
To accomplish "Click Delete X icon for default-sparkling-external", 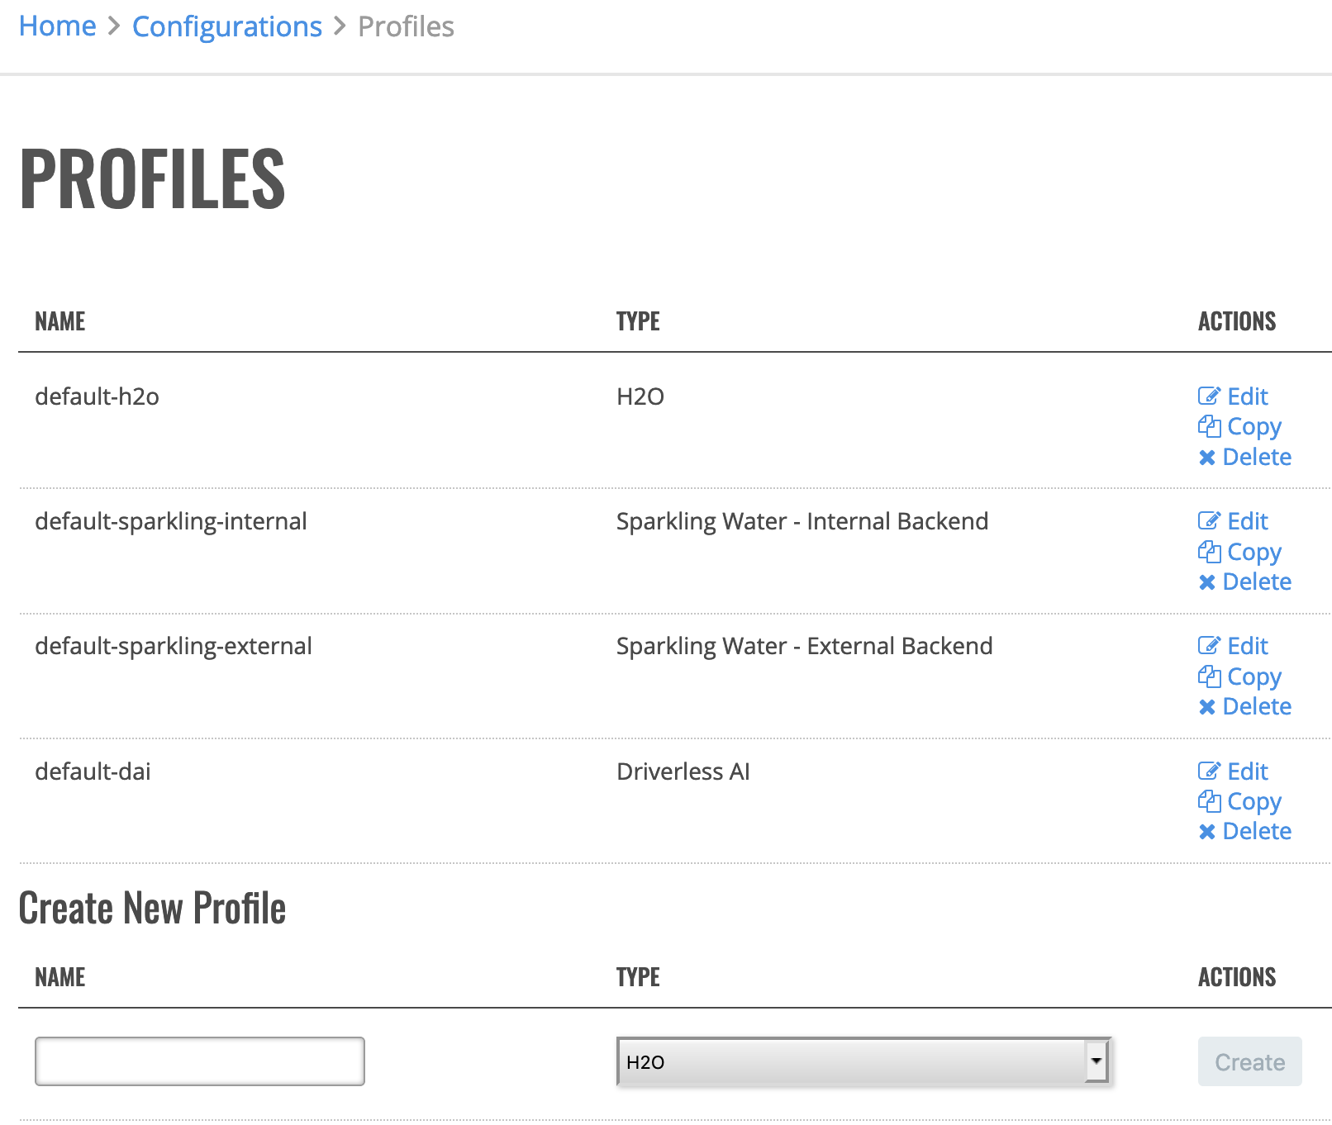I will 1207,707.
